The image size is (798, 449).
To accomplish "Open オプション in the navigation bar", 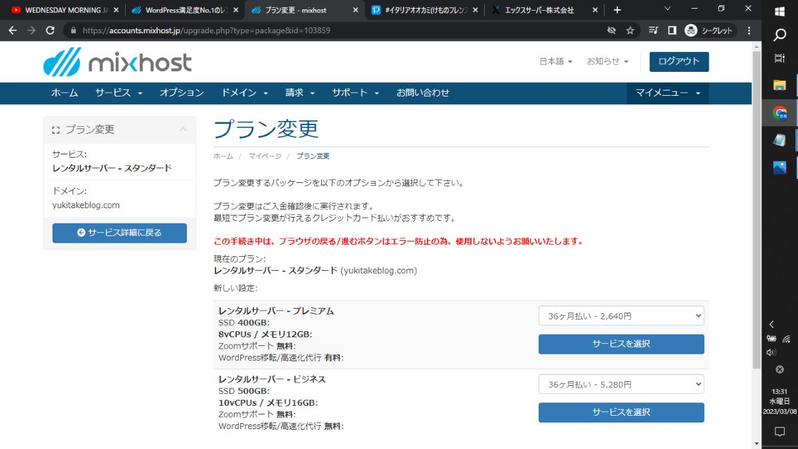I will [182, 93].
